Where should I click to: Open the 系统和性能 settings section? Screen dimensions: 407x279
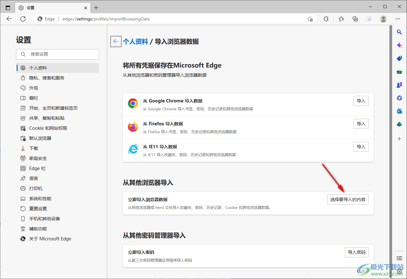click(x=58, y=199)
